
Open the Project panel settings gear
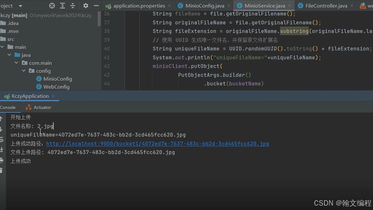click(86, 6)
